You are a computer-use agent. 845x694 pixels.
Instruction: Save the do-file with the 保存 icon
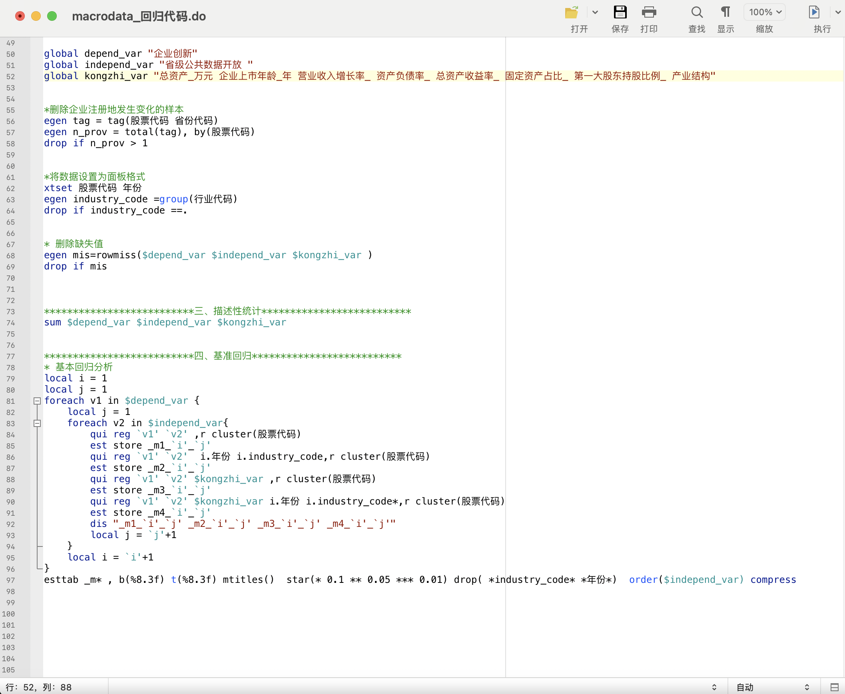[620, 12]
